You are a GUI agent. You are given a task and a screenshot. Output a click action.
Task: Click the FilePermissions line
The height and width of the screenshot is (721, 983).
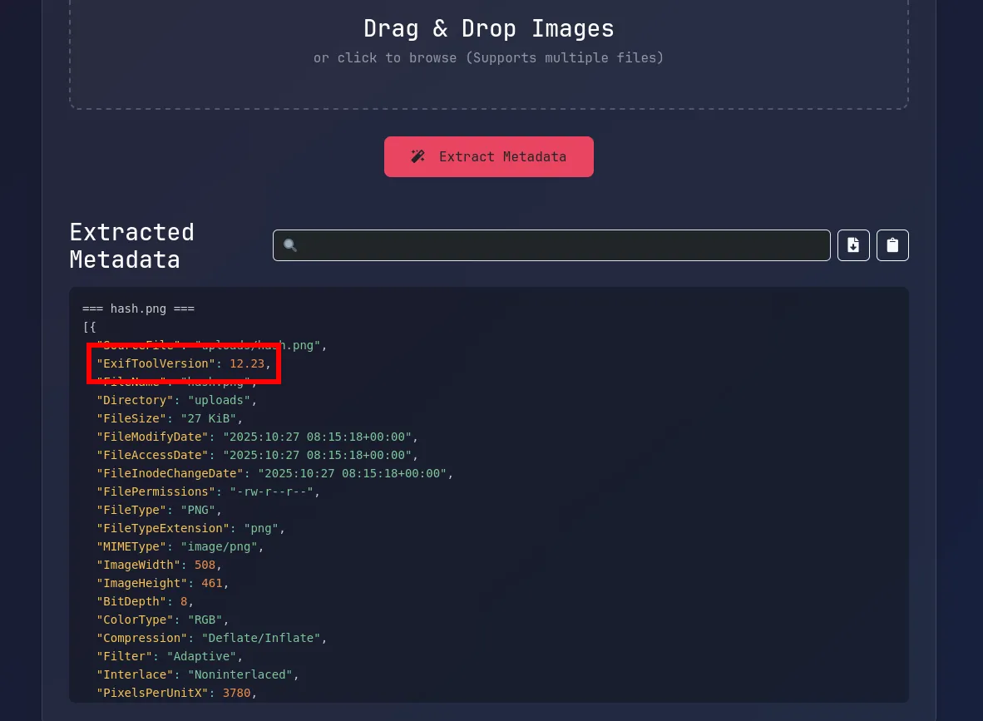(x=208, y=491)
